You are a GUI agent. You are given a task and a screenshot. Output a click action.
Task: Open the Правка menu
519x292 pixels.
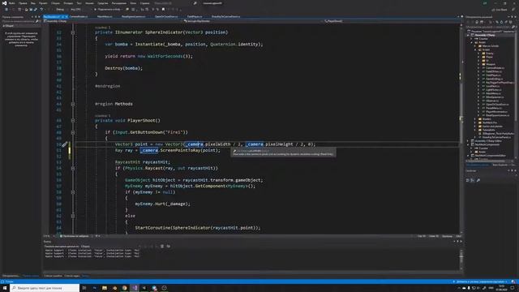coord(23,3)
